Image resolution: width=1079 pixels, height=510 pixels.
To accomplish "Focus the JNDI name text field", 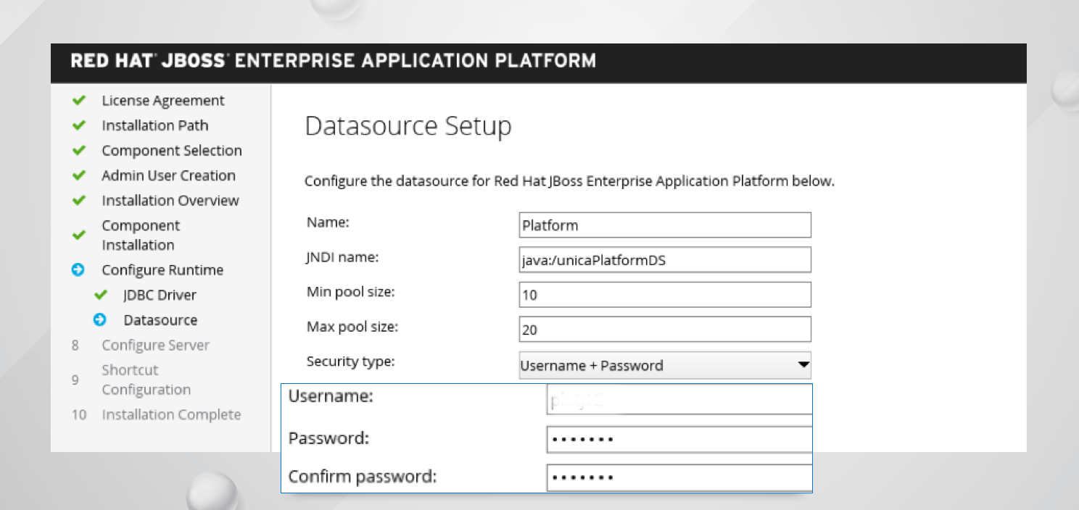I will pos(664,260).
